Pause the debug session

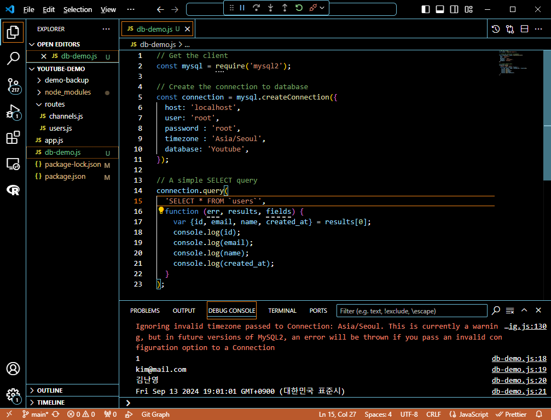coord(242,8)
